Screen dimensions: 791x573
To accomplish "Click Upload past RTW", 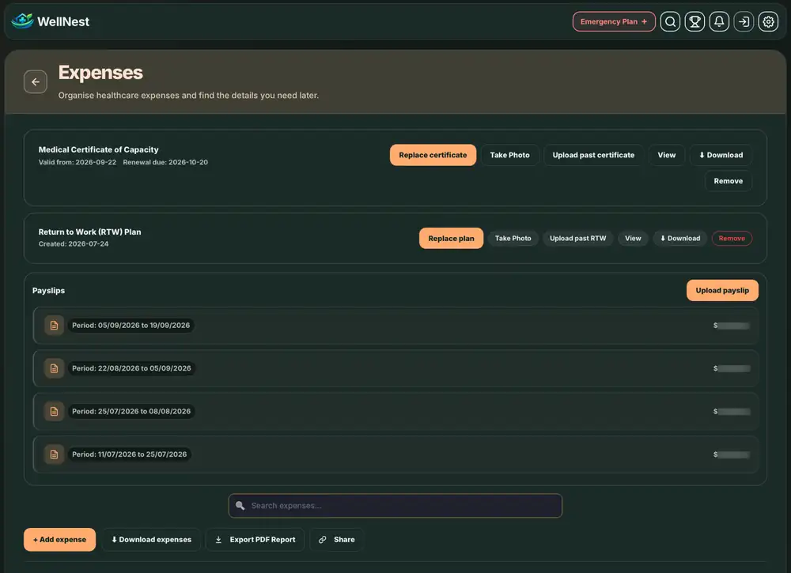I will click(x=577, y=239).
